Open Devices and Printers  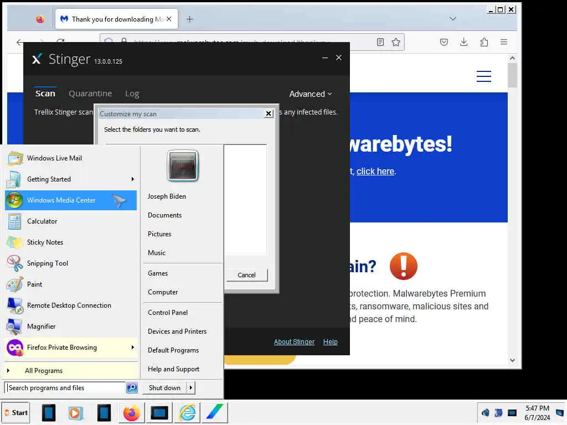(177, 331)
